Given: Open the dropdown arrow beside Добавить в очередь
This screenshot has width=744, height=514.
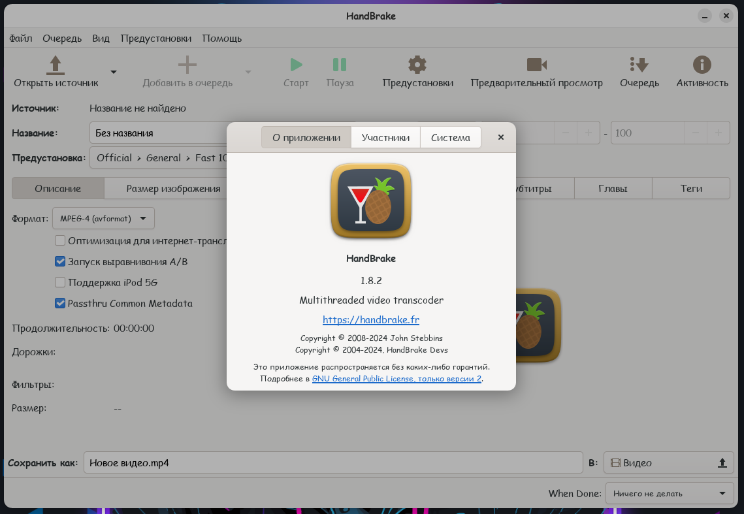Looking at the screenshot, I should (x=248, y=72).
